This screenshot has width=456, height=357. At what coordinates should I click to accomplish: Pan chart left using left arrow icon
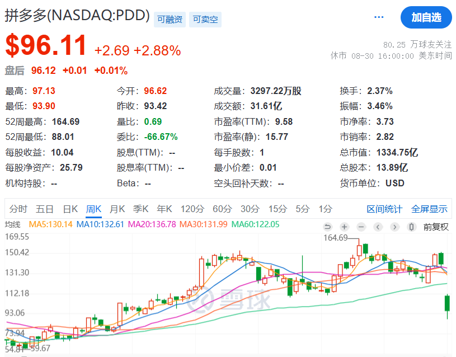378,227
